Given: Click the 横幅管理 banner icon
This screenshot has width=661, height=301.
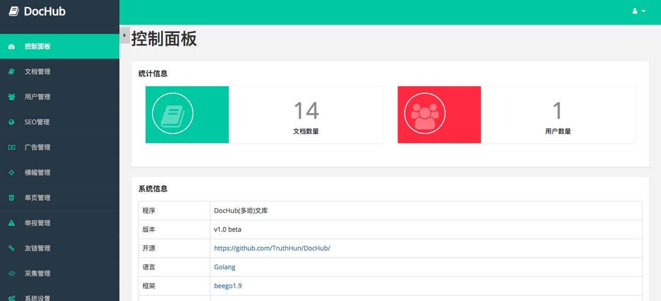Looking at the screenshot, I should tap(11, 172).
